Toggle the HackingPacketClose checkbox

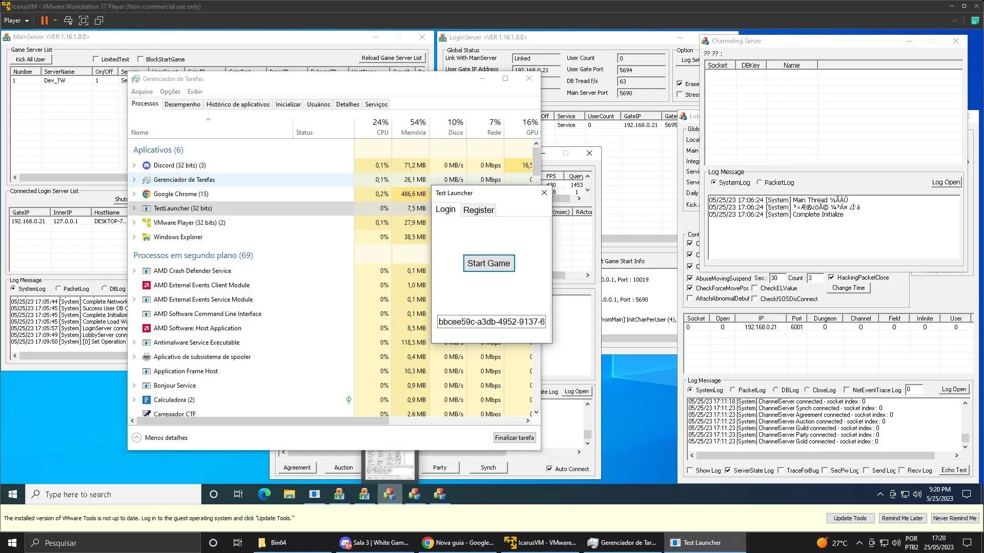click(x=831, y=278)
